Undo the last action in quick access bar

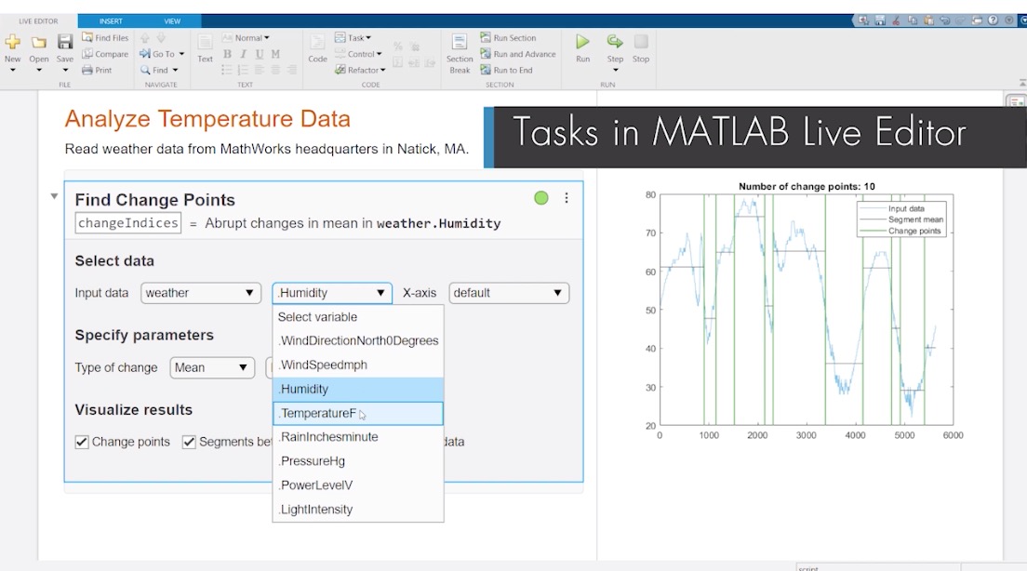tap(944, 20)
